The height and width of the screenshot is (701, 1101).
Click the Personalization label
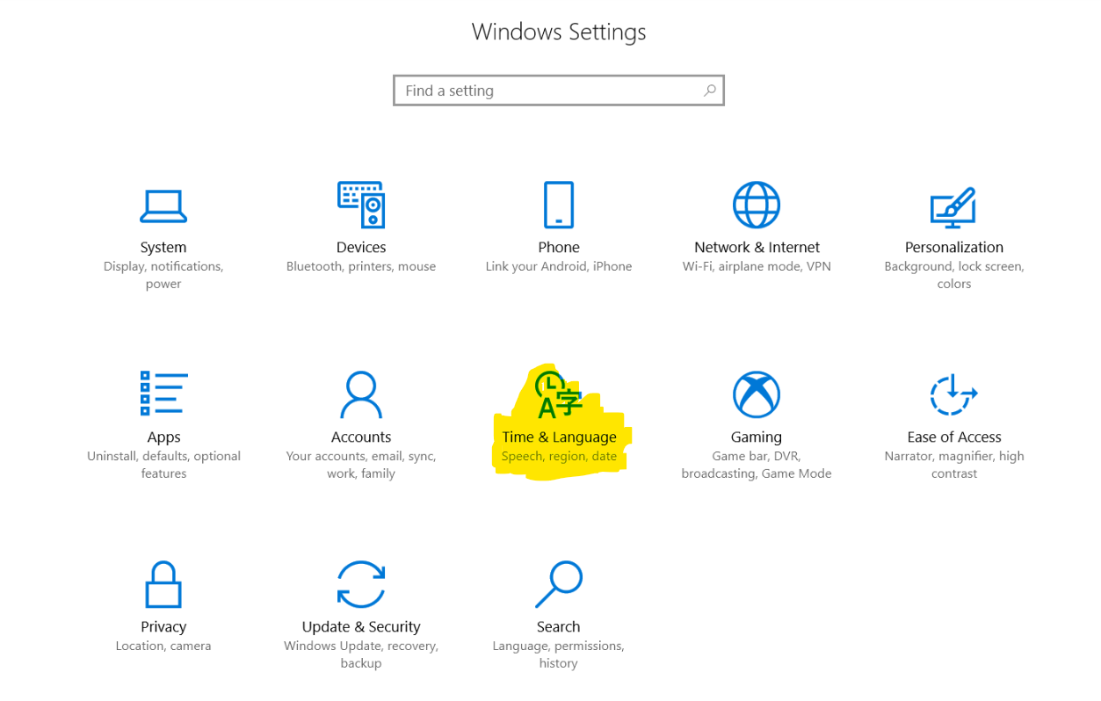[954, 248]
